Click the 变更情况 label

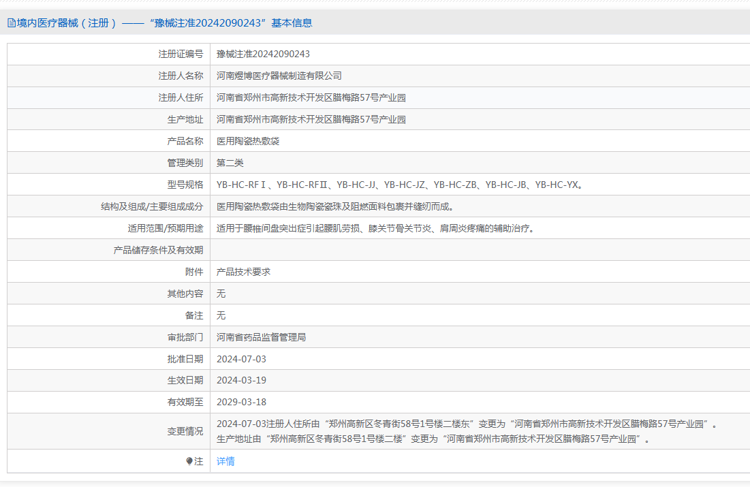coord(185,432)
